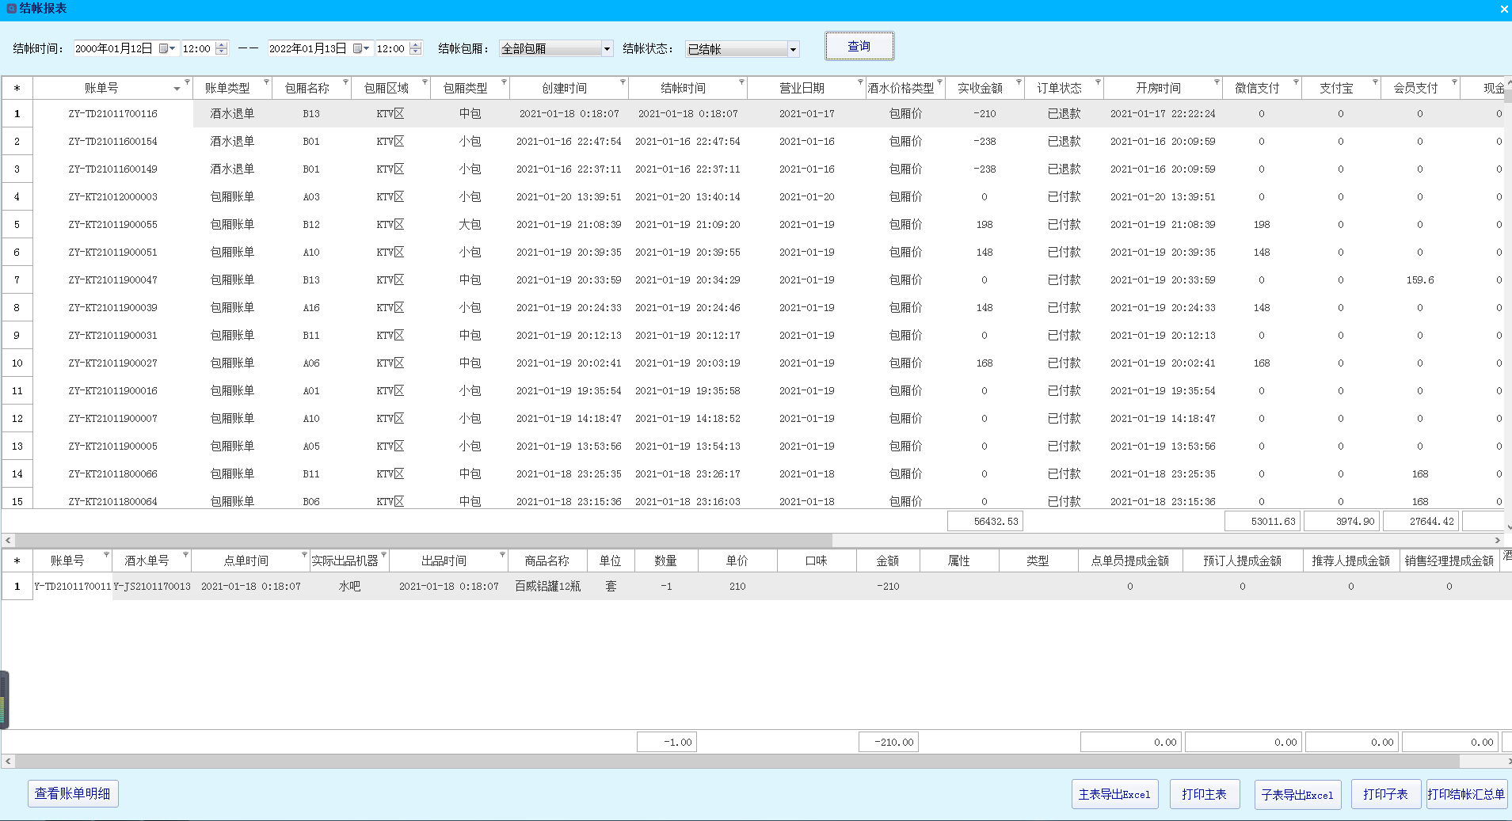The height and width of the screenshot is (821, 1512).
Task: Open filter icon on 支付宝 column
Action: pos(1375,82)
